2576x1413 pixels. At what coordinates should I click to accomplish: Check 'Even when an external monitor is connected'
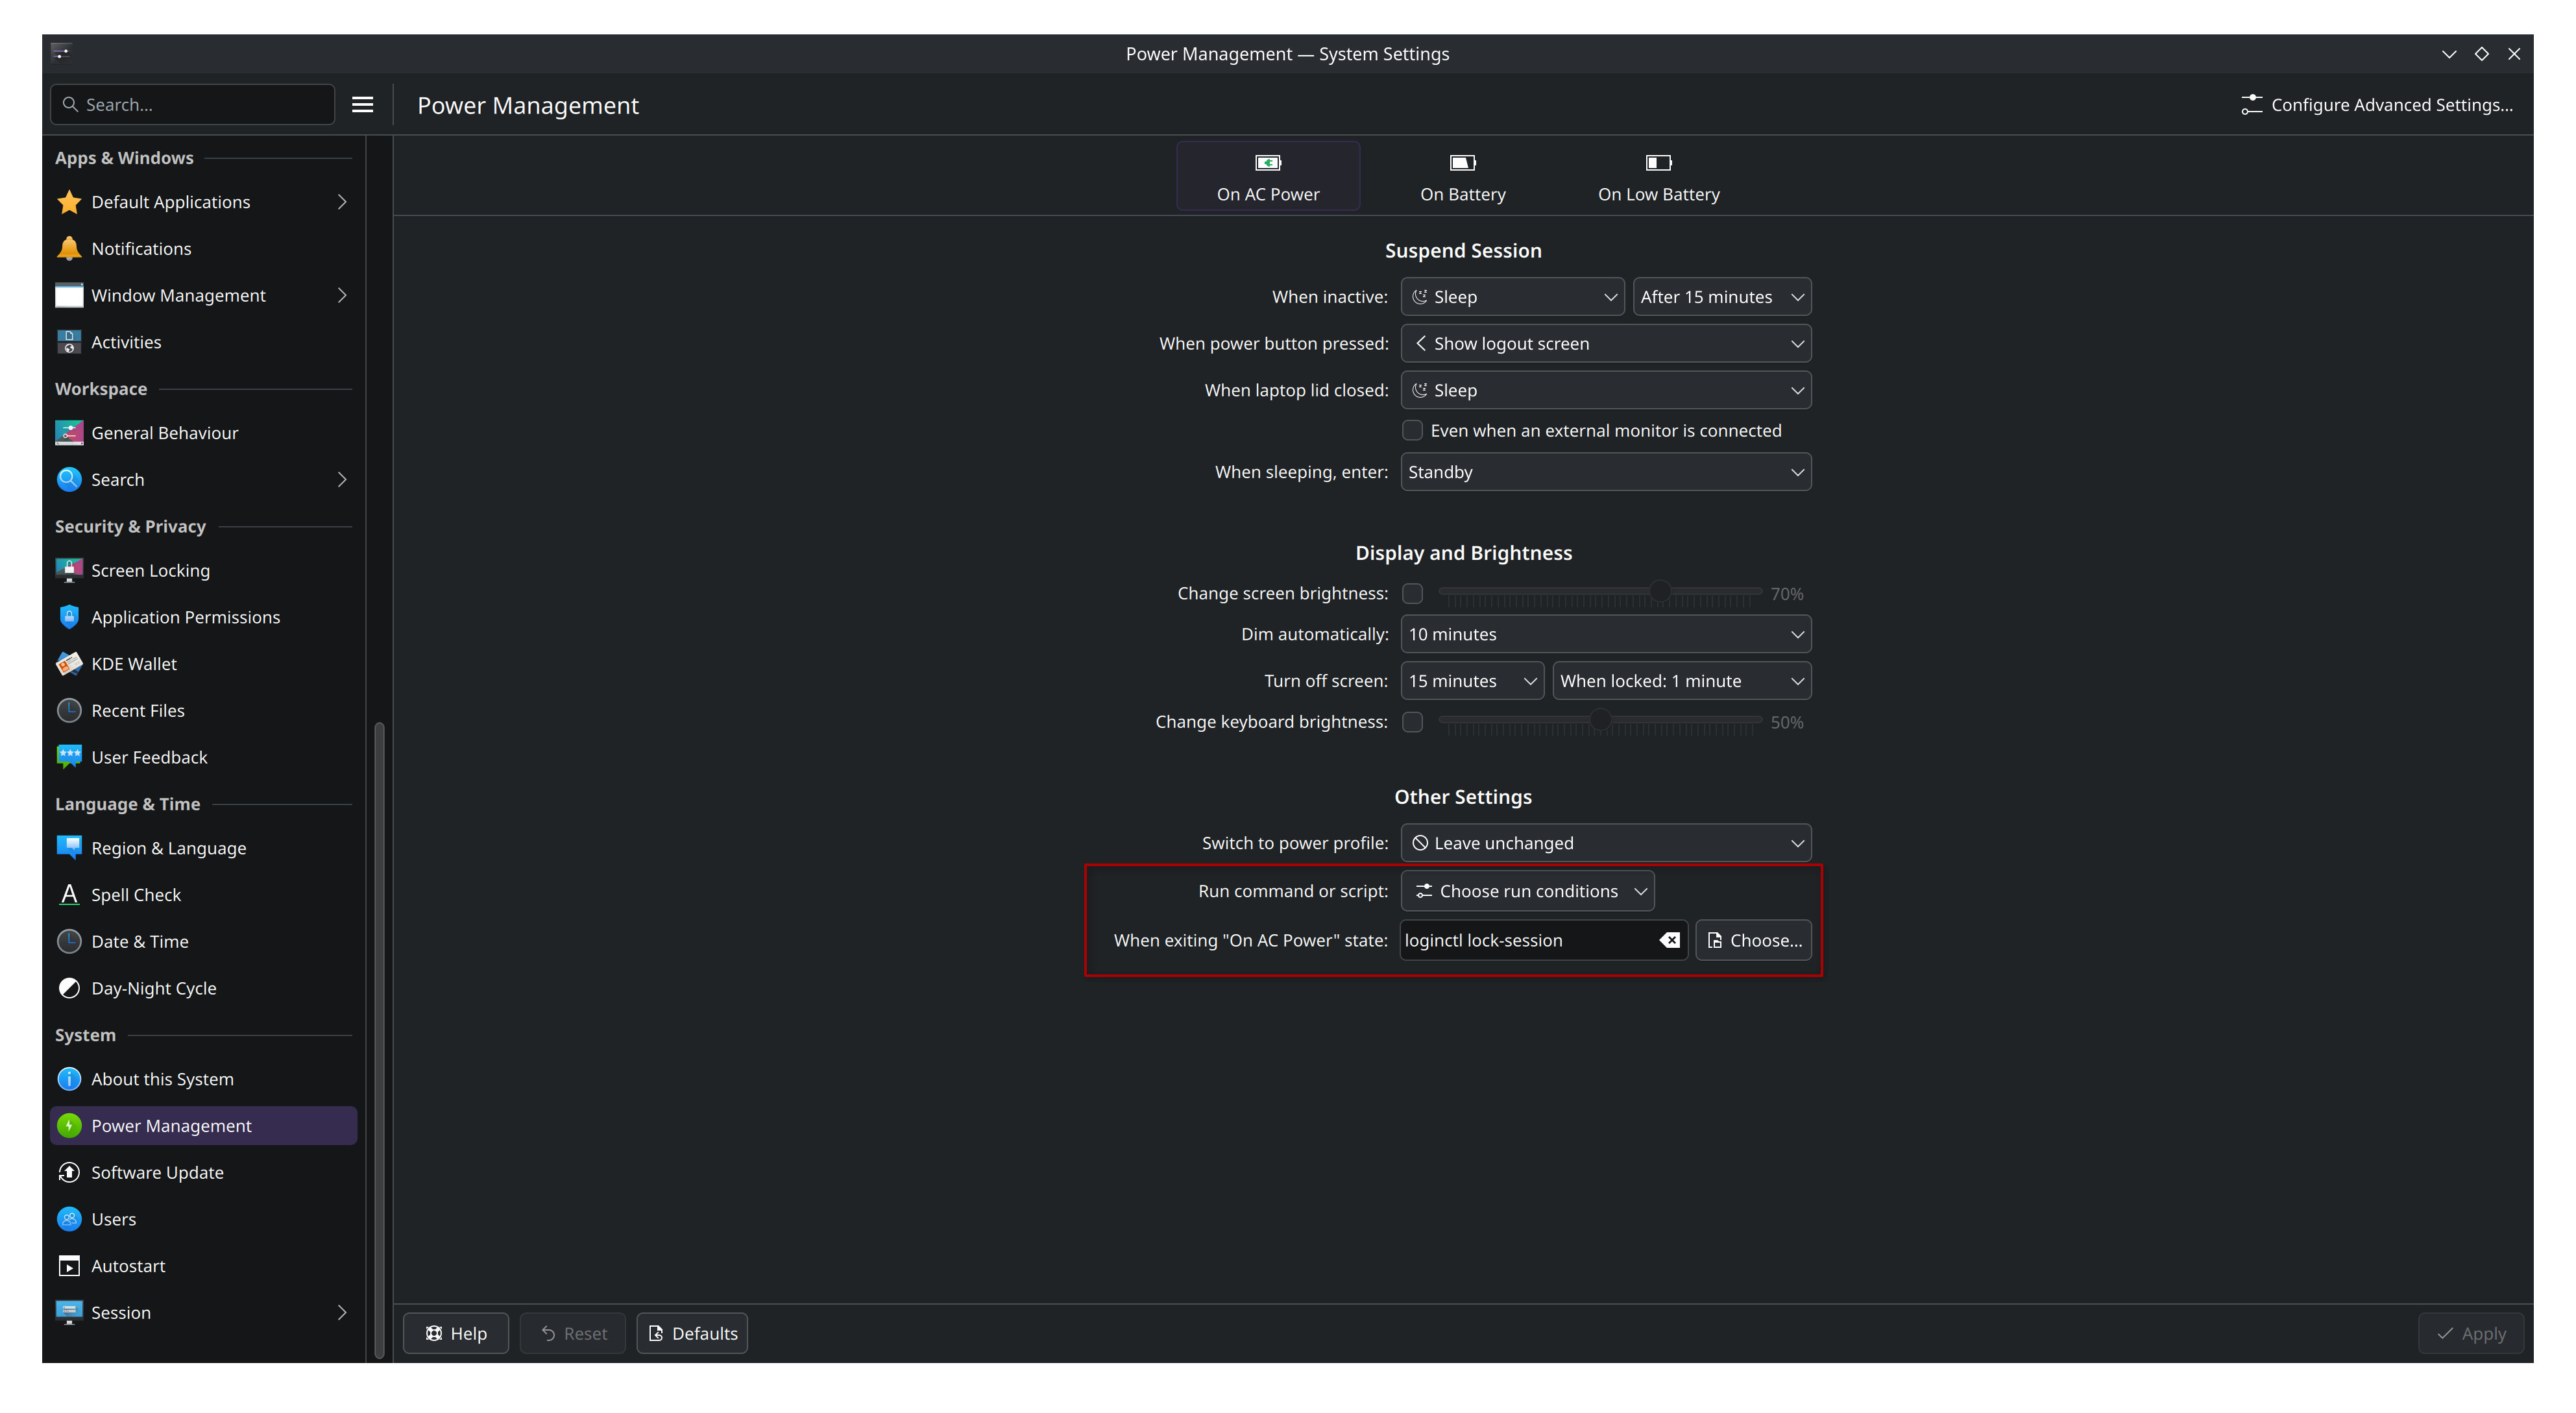[1412, 430]
